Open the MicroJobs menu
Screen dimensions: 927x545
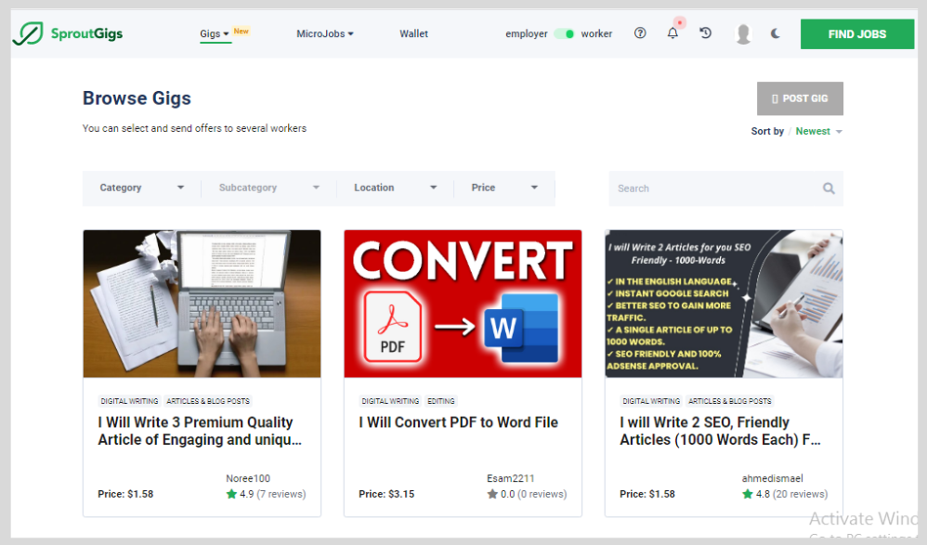pyautogui.click(x=324, y=33)
